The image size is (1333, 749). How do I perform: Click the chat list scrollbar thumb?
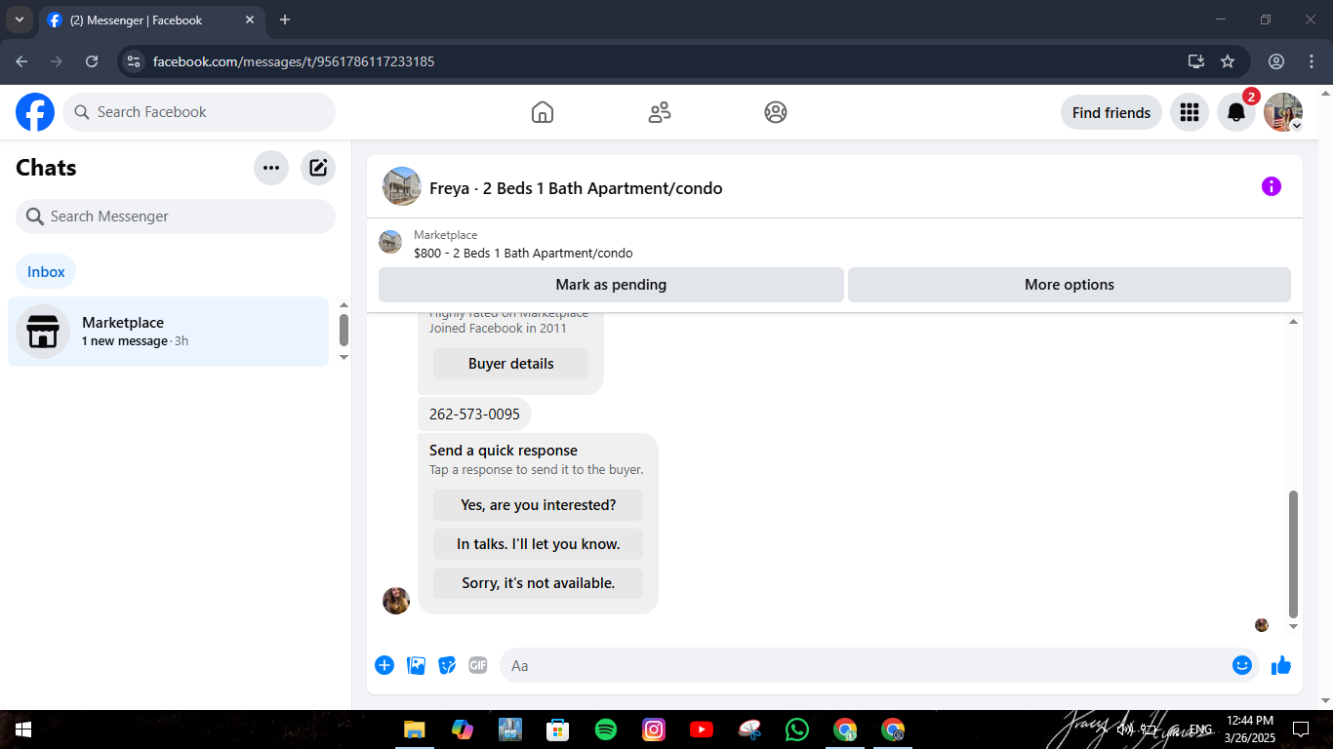coord(343,330)
